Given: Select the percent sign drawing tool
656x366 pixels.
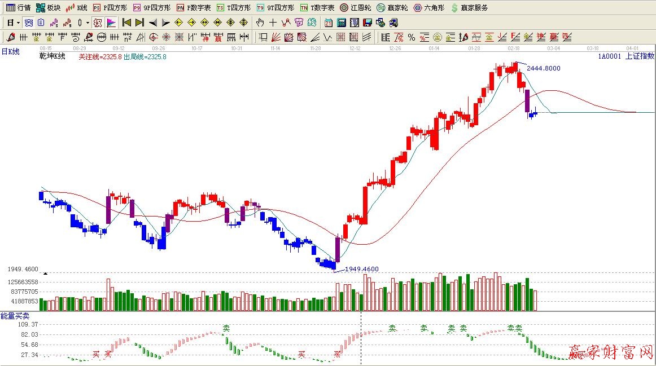Looking at the screenshot, I should [411, 38].
